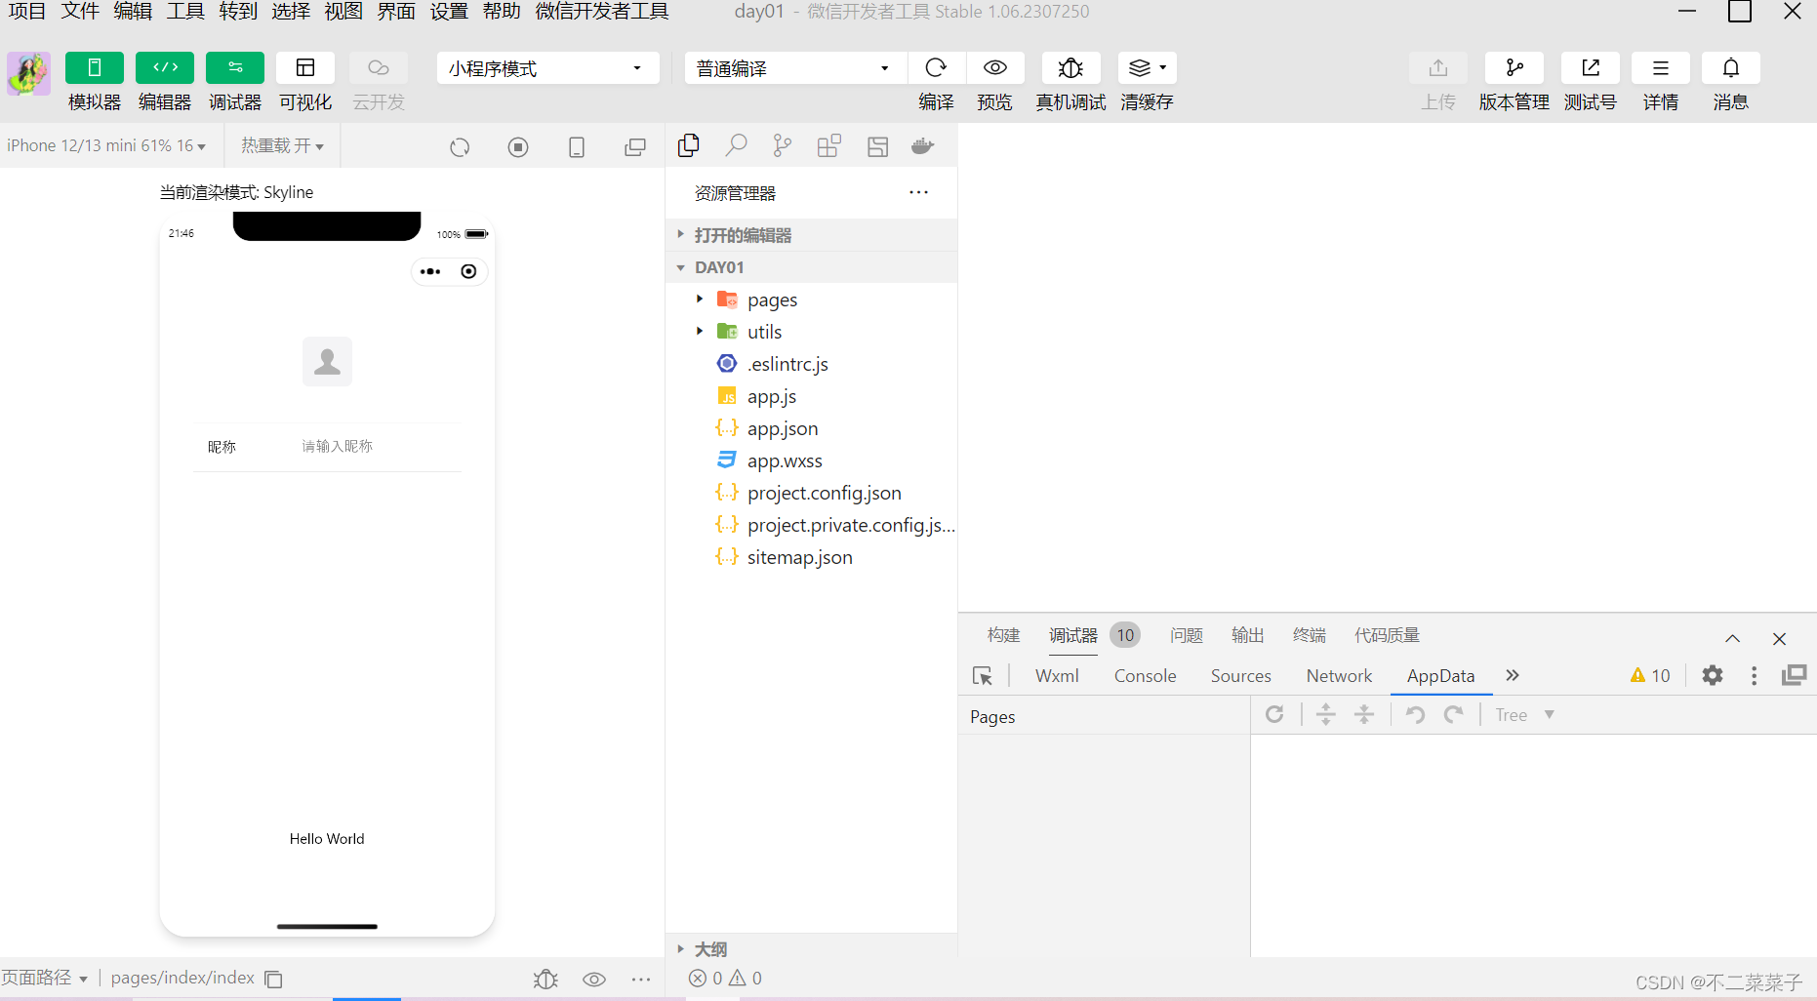Open the resource manager more options
This screenshot has width=1817, height=1001.
tap(918, 192)
